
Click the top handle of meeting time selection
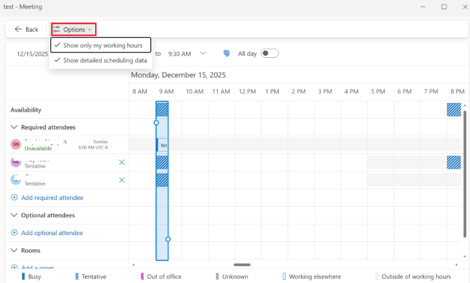[156, 123]
